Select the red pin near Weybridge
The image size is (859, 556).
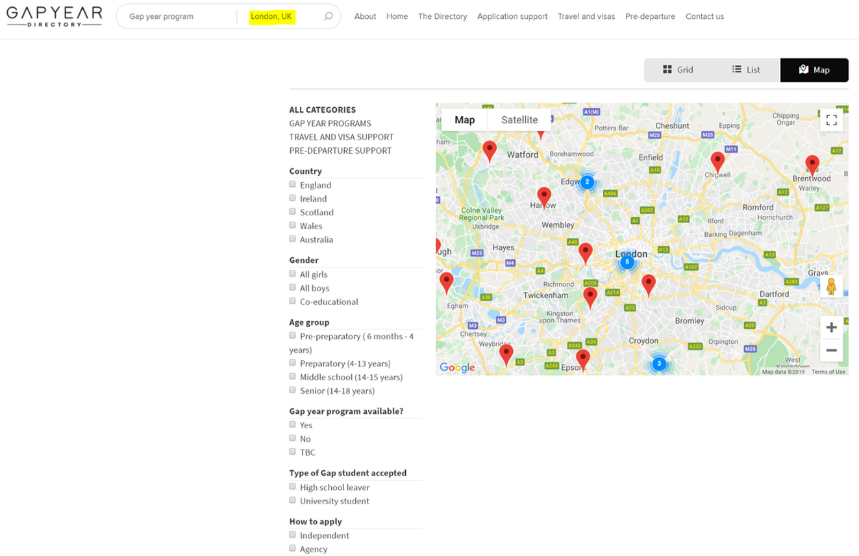pos(506,356)
